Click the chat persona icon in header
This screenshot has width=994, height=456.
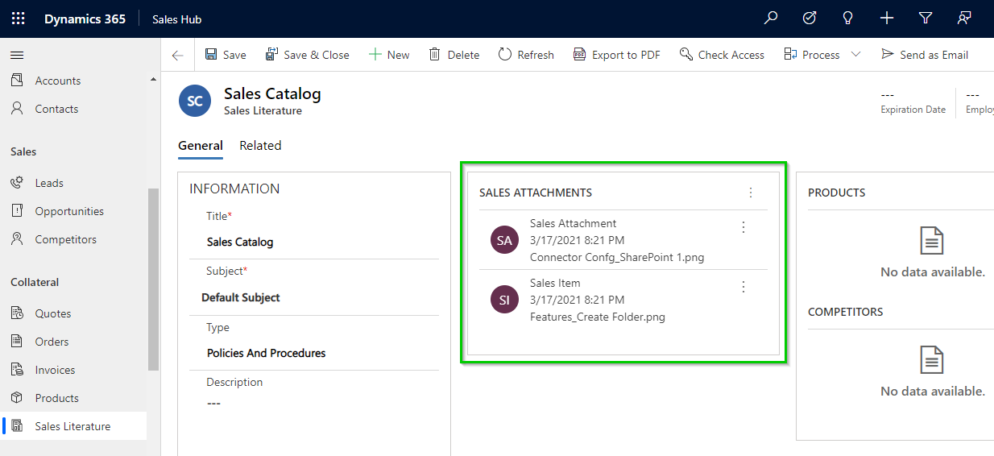click(964, 19)
